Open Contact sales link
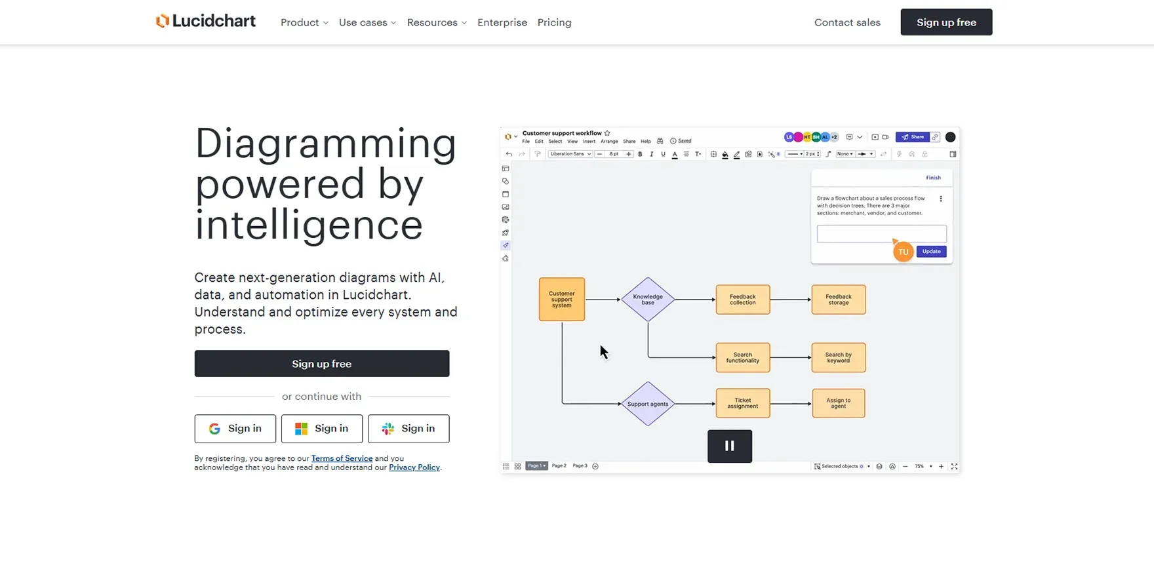 tap(847, 22)
